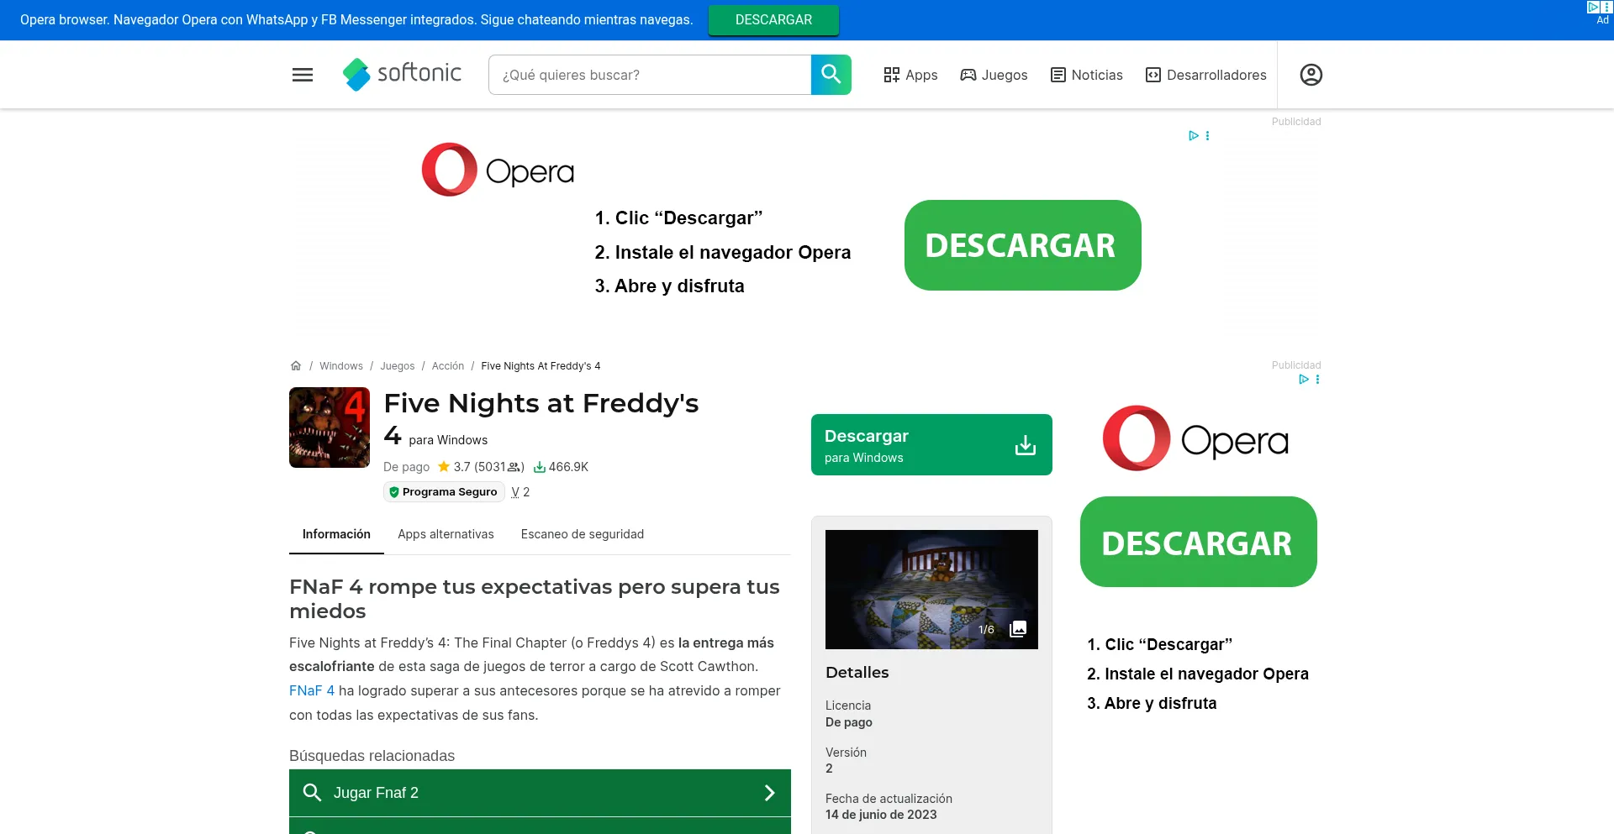Viewport: 1614px width, 834px height.
Task: Expand the version V 2 details
Action: [x=520, y=492]
